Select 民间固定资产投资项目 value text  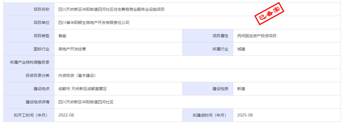pos(257,36)
